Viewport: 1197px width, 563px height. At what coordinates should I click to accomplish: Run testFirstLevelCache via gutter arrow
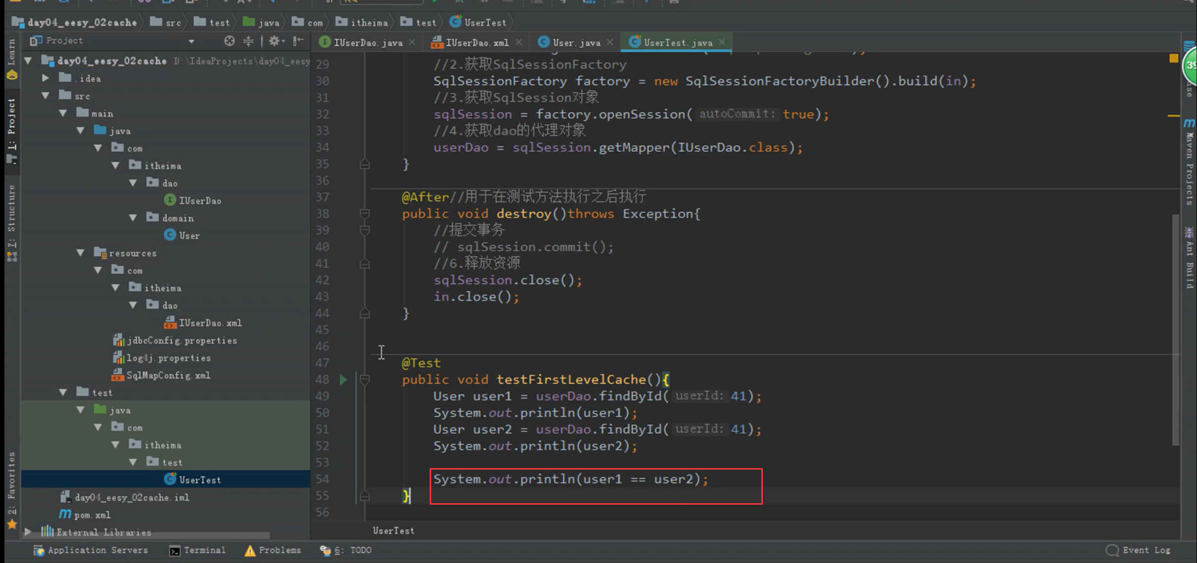pyautogui.click(x=343, y=380)
